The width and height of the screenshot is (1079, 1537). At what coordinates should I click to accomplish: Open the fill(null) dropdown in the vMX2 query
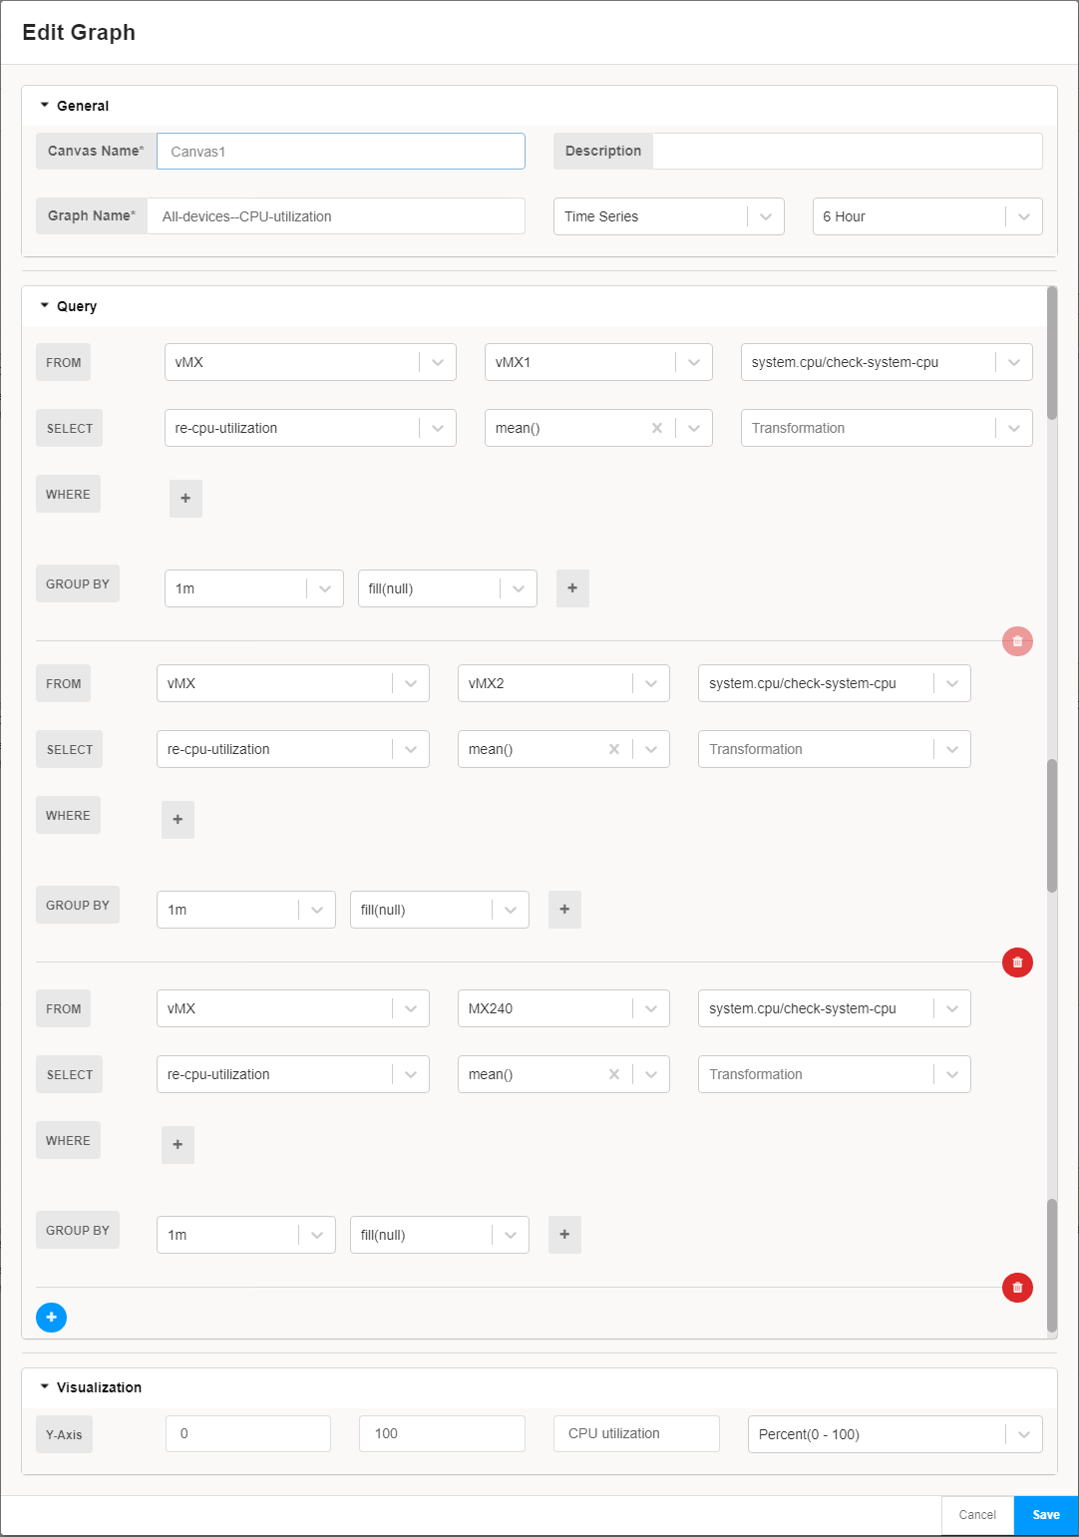[x=440, y=910]
